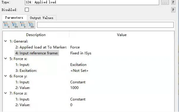The width and height of the screenshot is (179, 112).
Task: Toggle the Disabled checkbox
Action: 27,10
